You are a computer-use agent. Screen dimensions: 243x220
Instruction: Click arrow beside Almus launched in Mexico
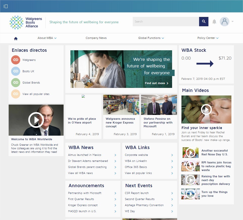tap(115, 155)
